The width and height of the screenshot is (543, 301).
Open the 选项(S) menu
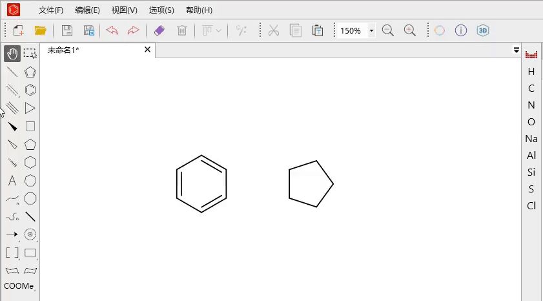tap(161, 10)
